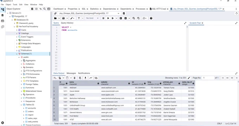
Task: Maximize the Data Output panel
Action: pos(236,73)
